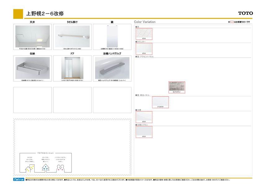
Task: Choose the grey accent panel swatch
Action: [177, 87]
